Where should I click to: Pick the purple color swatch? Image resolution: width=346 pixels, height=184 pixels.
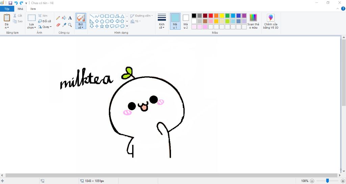click(244, 16)
